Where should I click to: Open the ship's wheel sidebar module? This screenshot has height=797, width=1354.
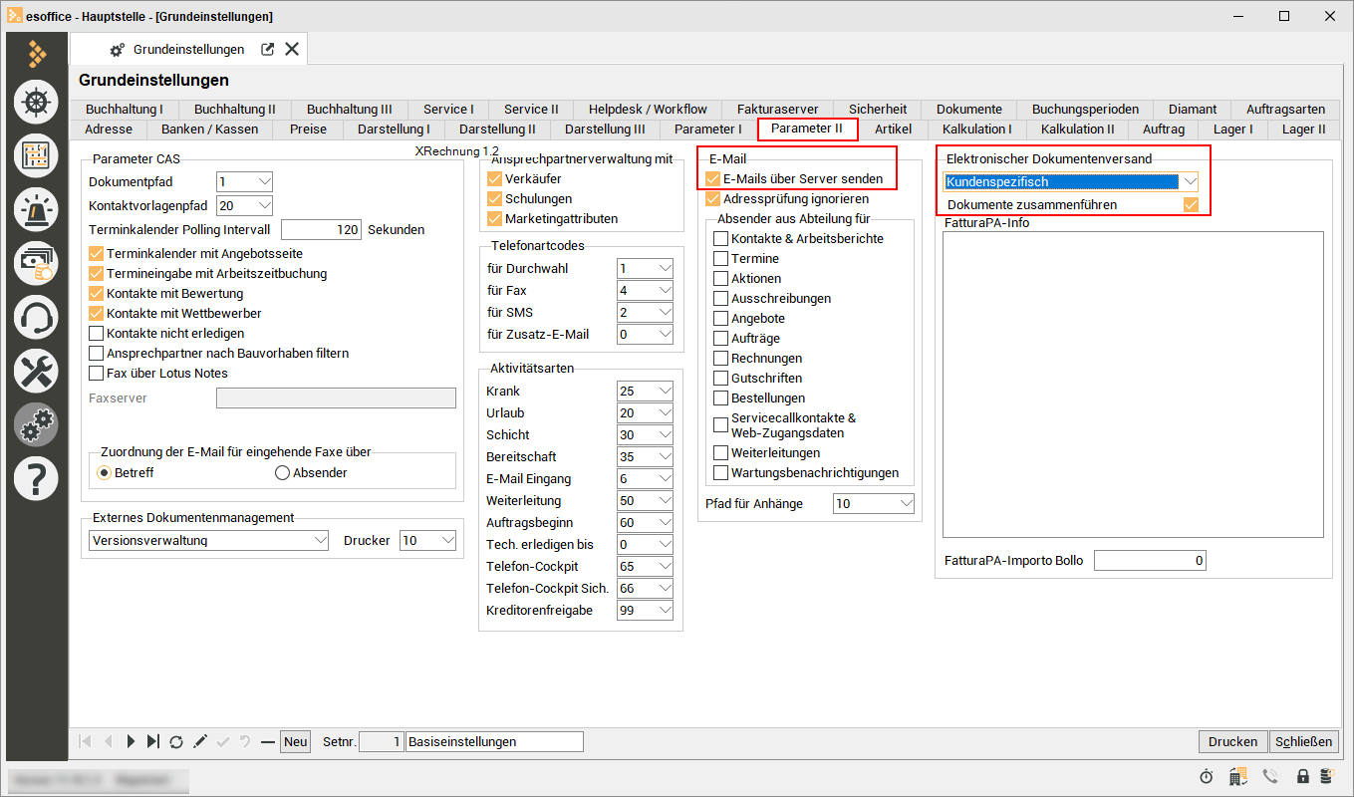click(x=37, y=102)
